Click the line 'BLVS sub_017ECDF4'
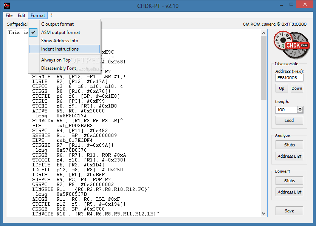The width and height of the screenshot is (316, 226). coord(62,140)
